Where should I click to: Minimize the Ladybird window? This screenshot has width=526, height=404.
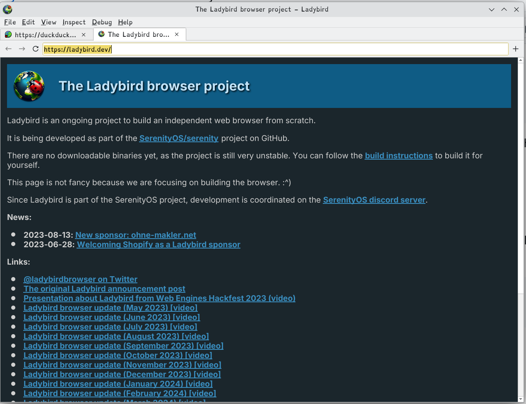pyautogui.click(x=492, y=10)
